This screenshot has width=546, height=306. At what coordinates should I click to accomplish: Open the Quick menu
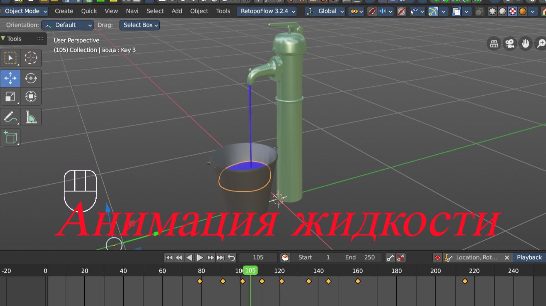(89, 11)
